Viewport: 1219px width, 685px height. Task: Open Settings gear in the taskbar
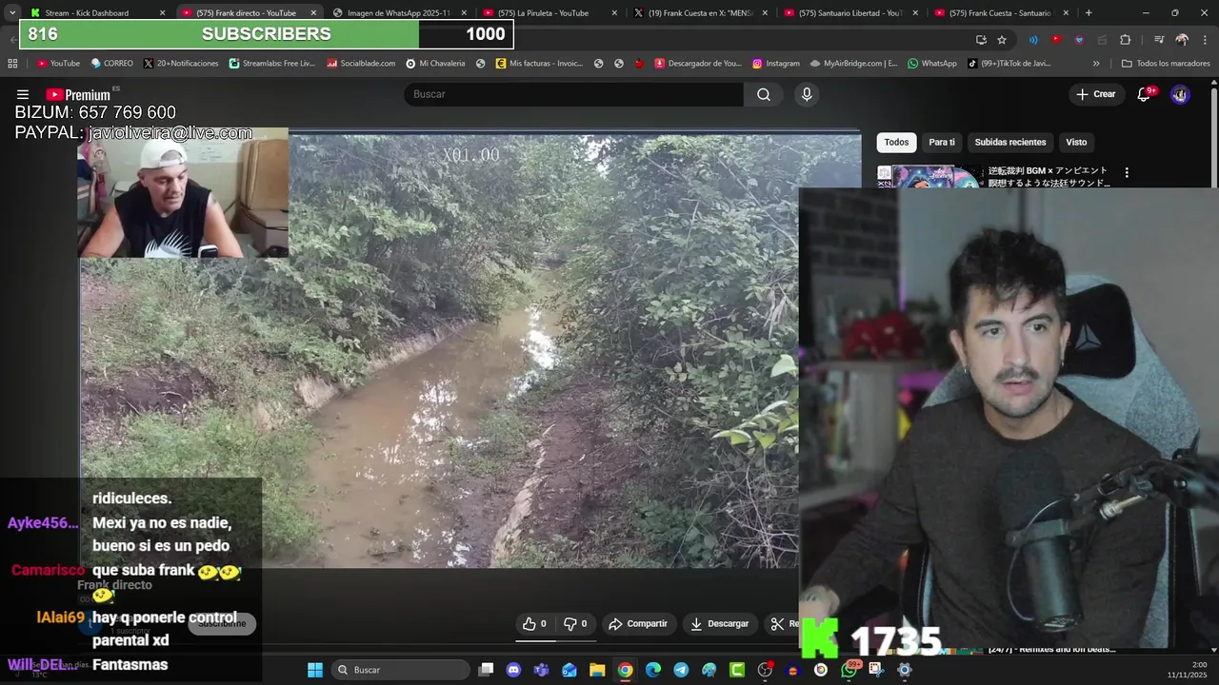click(905, 670)
